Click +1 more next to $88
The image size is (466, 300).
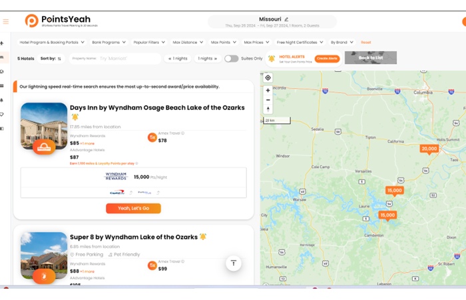click(x=87, y=271)
